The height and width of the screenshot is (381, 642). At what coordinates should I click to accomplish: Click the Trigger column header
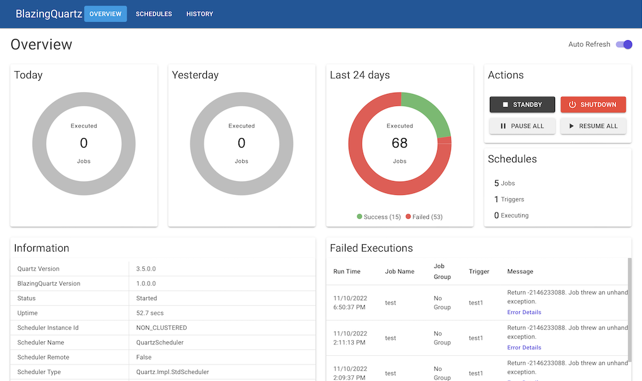coord(479,271)
